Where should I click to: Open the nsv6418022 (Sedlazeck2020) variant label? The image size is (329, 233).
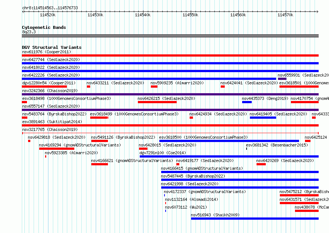(51, 67)
